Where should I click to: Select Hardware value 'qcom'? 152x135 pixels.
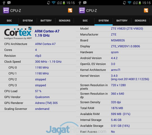115,52
